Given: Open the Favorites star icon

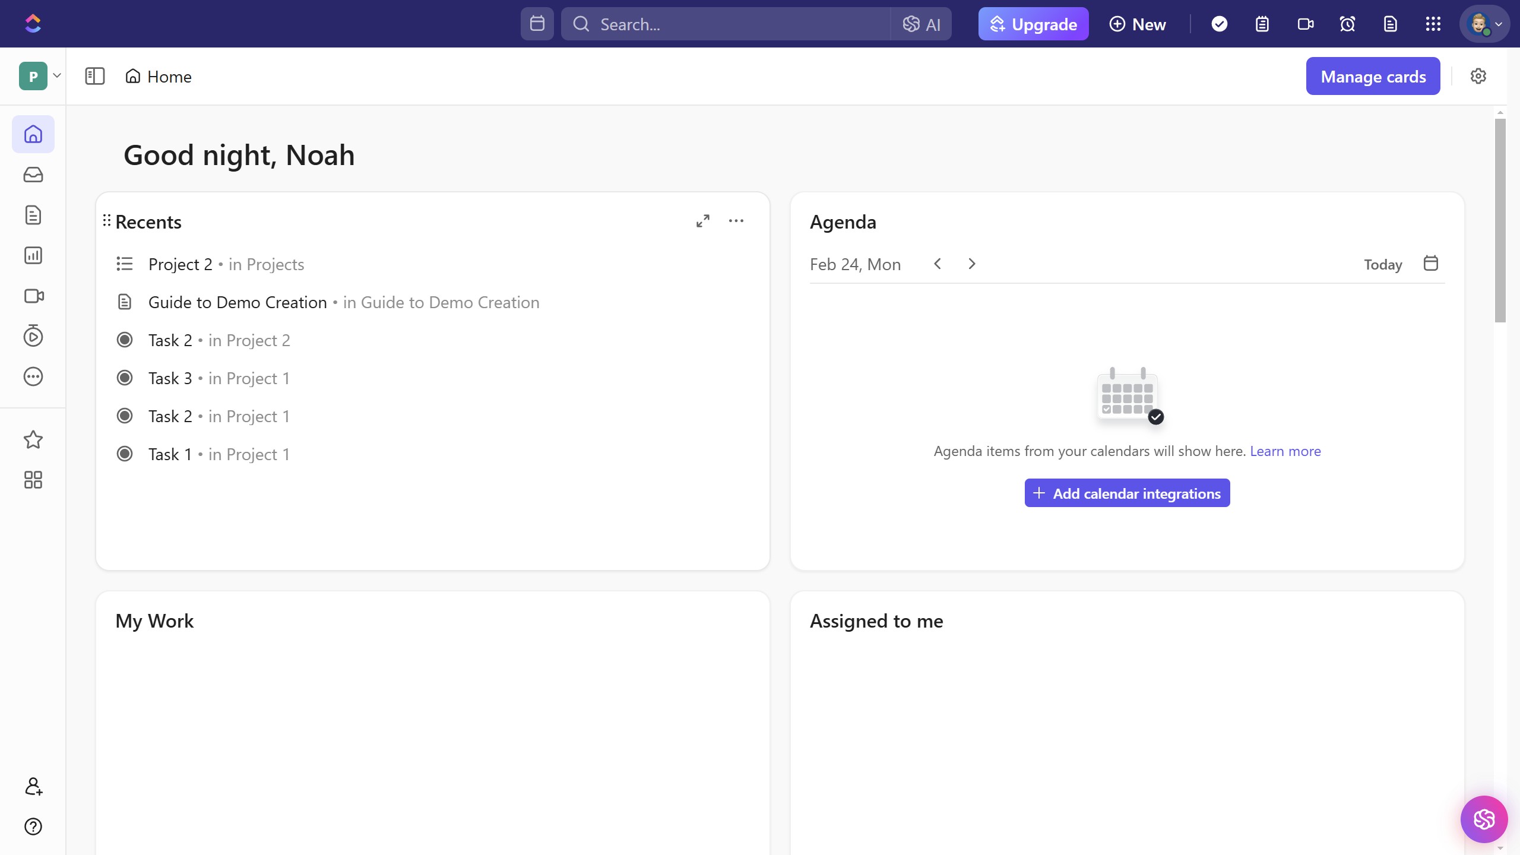Looking at the screenshot, I should click(33, 440).
